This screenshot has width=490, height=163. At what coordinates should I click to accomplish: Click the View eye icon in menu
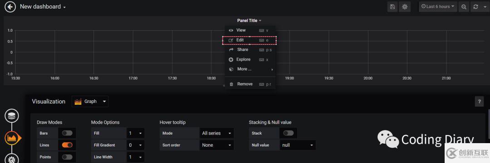(x=231, y=31)
